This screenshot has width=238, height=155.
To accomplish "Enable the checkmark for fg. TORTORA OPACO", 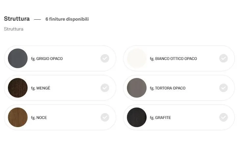I will [224, 88].
